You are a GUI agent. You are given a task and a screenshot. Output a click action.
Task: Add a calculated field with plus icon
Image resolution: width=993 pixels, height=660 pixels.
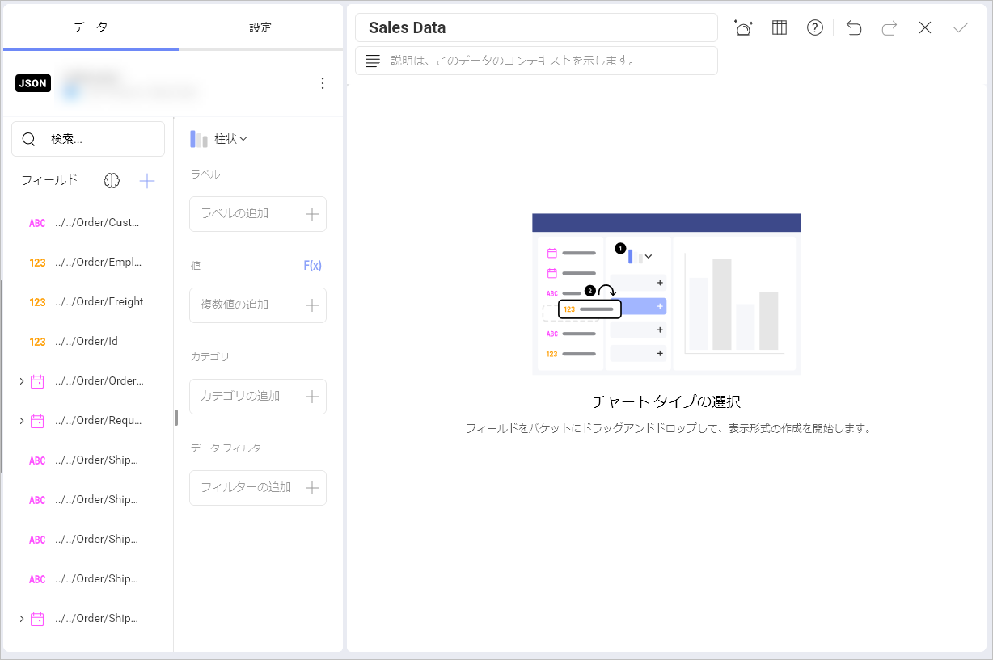coord(147,181)
